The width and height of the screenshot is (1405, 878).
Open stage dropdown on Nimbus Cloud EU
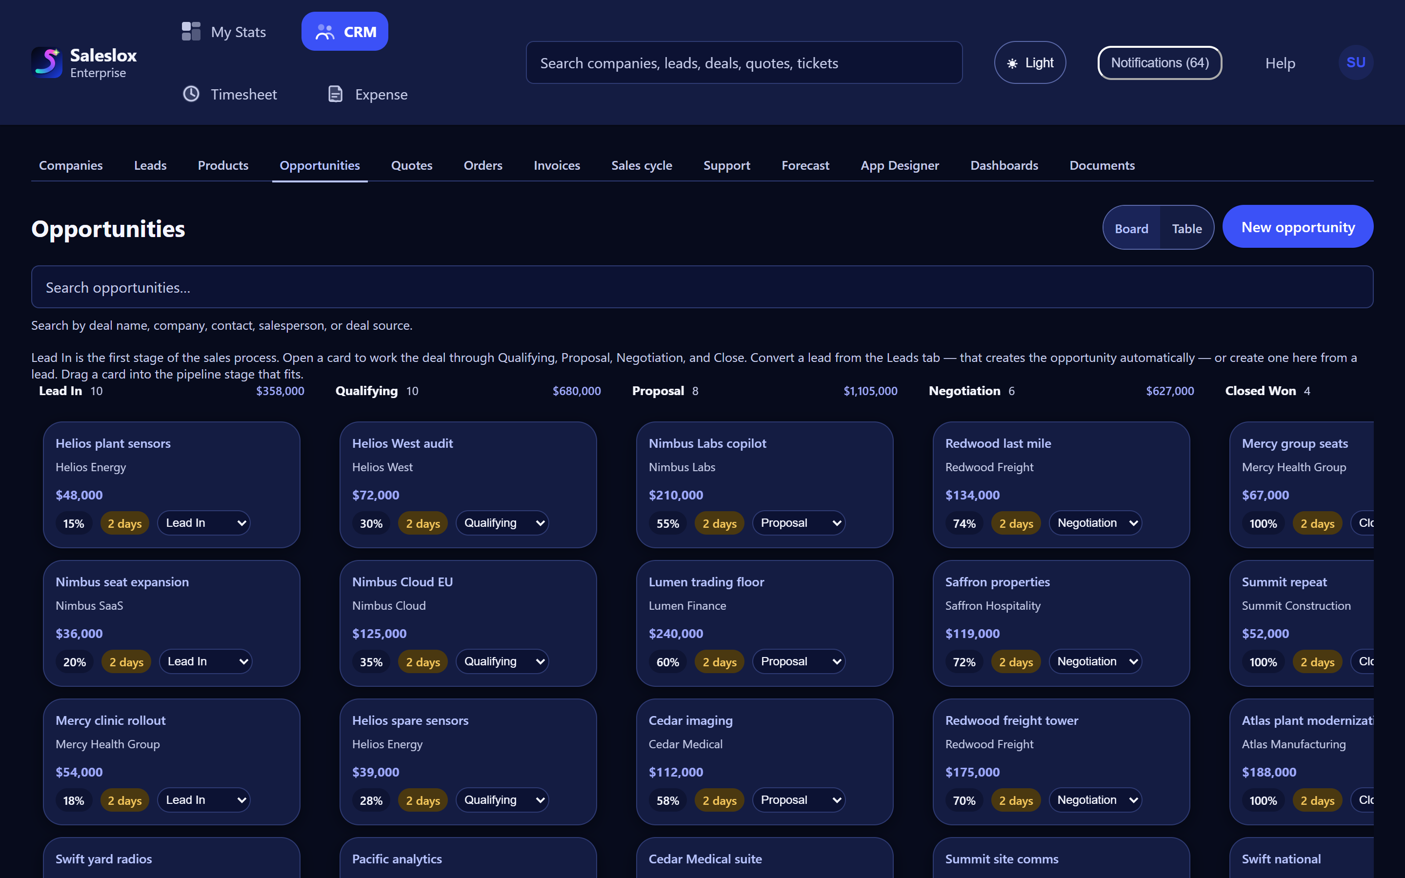(502, 661)
